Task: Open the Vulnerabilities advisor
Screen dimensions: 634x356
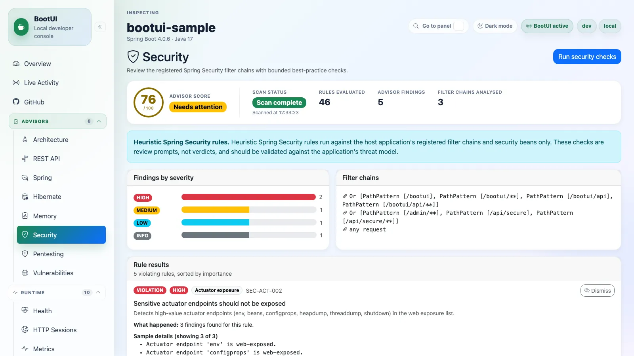Action: pyautogui.click(x=61, y=273)
